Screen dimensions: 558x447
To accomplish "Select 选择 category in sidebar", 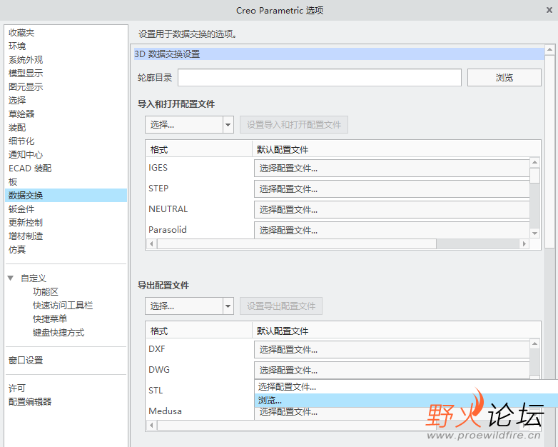I will click(x=17, y=101).
